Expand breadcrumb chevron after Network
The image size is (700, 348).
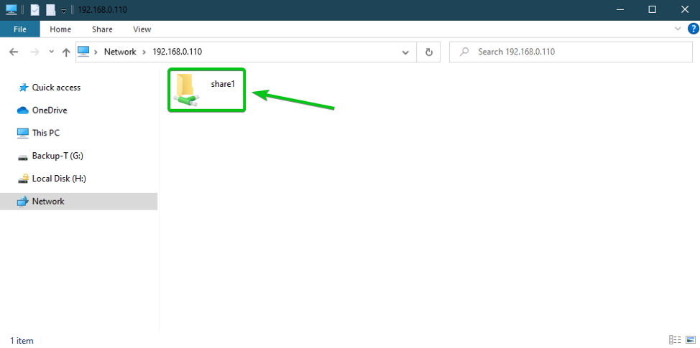(144, 52)
